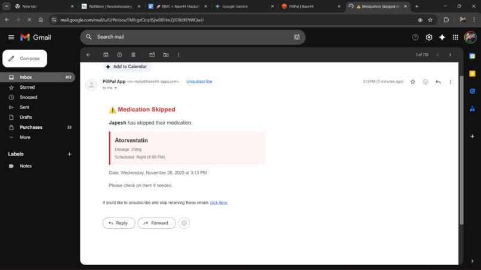Viewport: 481px width, 270px height.
Task: Open Google Keep side panel
Action: click(472, 73)
